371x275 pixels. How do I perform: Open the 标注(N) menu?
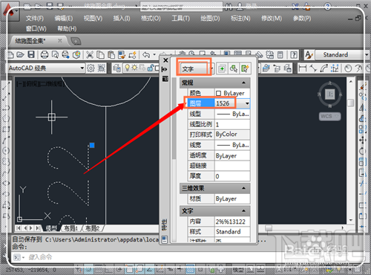240,19
